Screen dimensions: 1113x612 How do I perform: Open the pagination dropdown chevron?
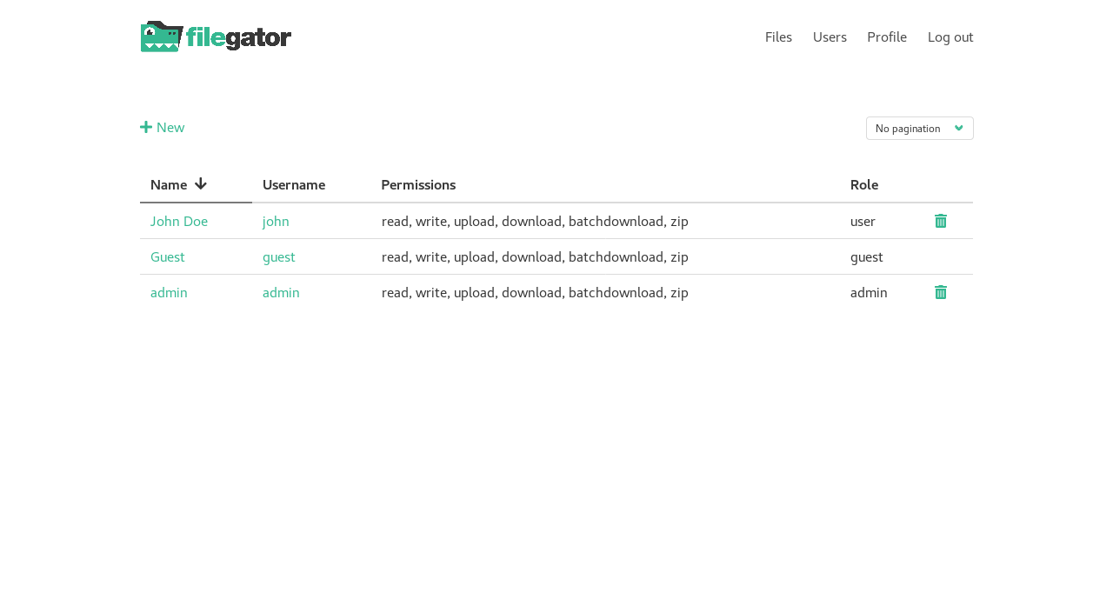click(x=956, y=127)
